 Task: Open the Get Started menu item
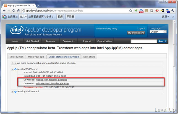click(x=32, y=41)
